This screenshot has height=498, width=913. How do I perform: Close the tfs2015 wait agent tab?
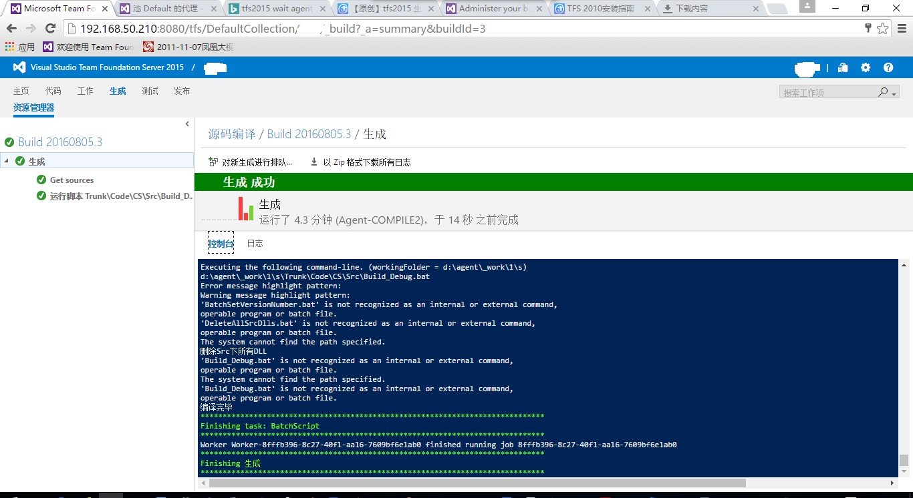point(323,9)
